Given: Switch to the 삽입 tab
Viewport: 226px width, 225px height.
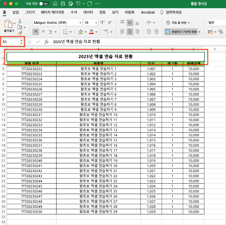Looking at the screenshot, I should (x=15, y=12).
